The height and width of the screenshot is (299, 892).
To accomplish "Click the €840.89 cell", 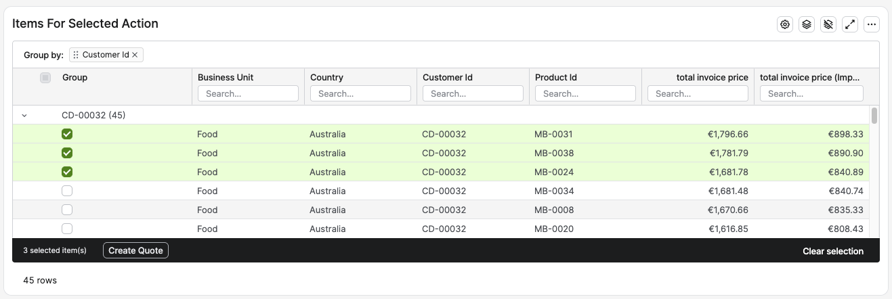I will 845,172.
